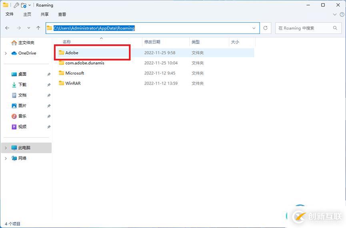The image size is (346, 228).
Task: Select OneDrive in the navigation pane
Action: pyautogui.click(x=27, y=53)
